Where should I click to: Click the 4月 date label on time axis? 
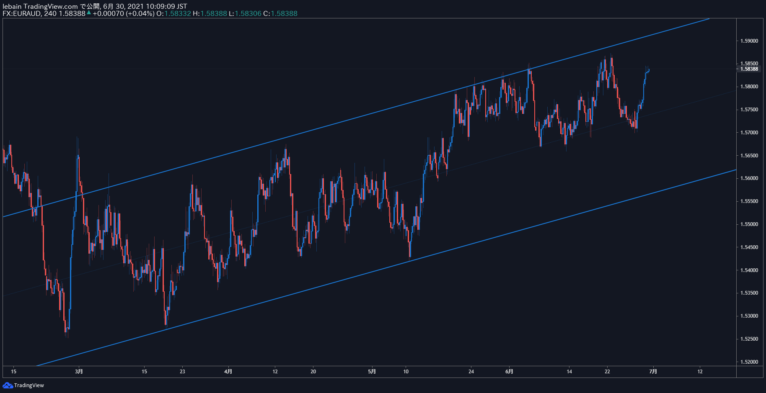[228, 371]
